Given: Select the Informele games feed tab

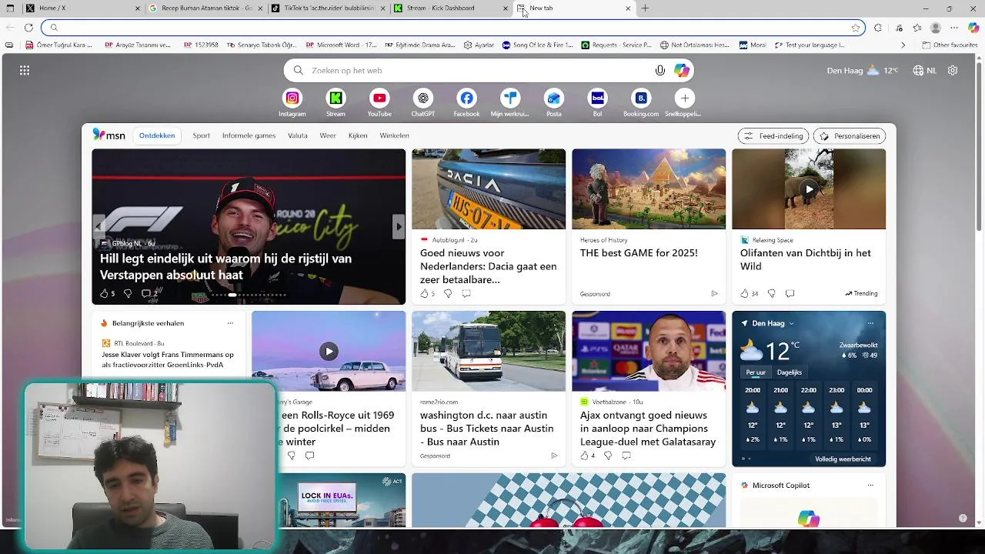Looking at the screenshot, I should point(249,135).
